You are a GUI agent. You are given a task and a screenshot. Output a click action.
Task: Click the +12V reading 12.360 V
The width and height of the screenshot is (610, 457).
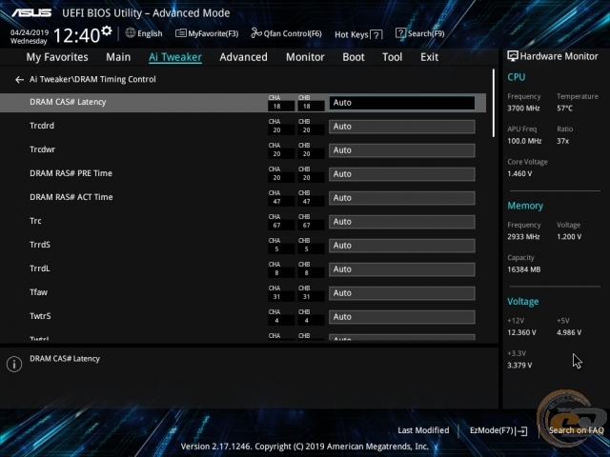pyautogui.click(x=521, y=332)
